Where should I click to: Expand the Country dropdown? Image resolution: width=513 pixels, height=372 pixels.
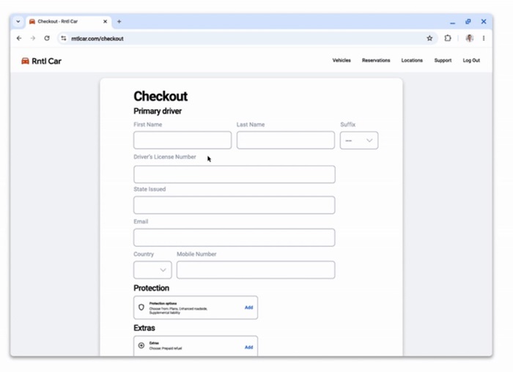pyautogui.click(x=152, y=269)
